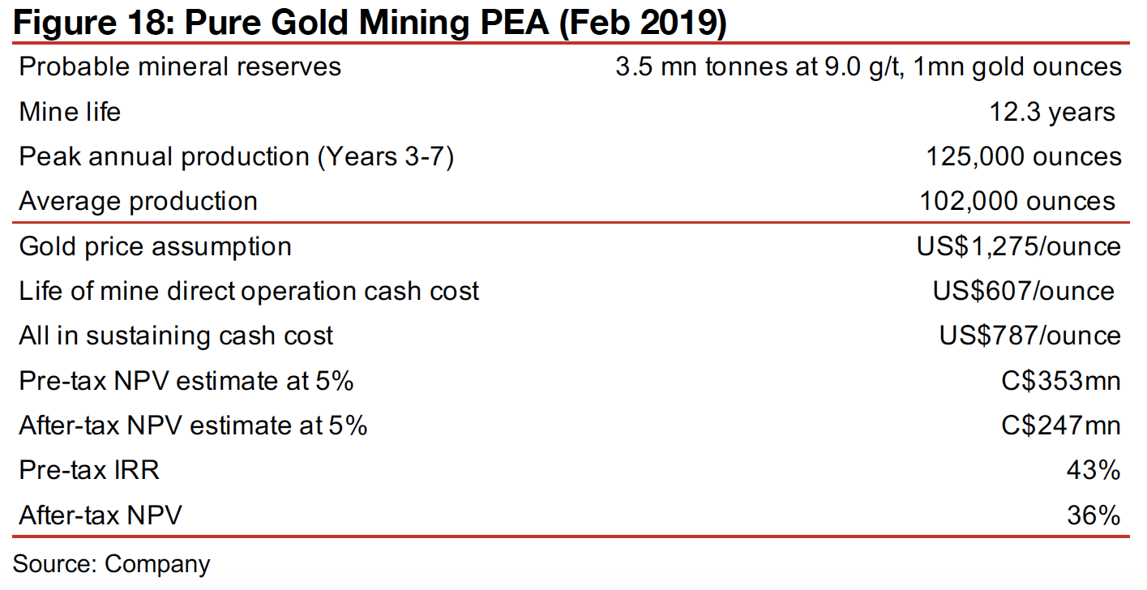Select the C$353mn value
The height and width of the screenshot is (590, 1147).
coord(1060,380)
